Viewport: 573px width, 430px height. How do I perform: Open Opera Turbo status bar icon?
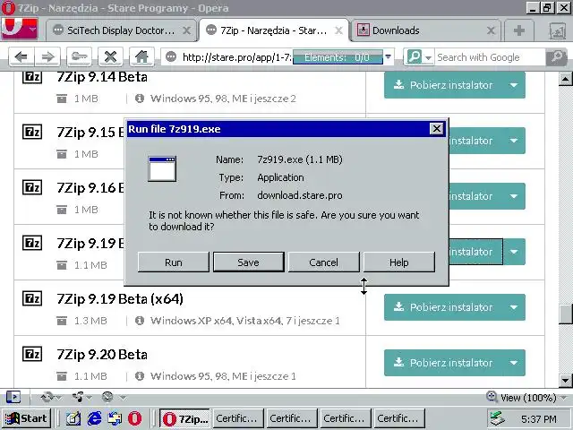[108, 397]
